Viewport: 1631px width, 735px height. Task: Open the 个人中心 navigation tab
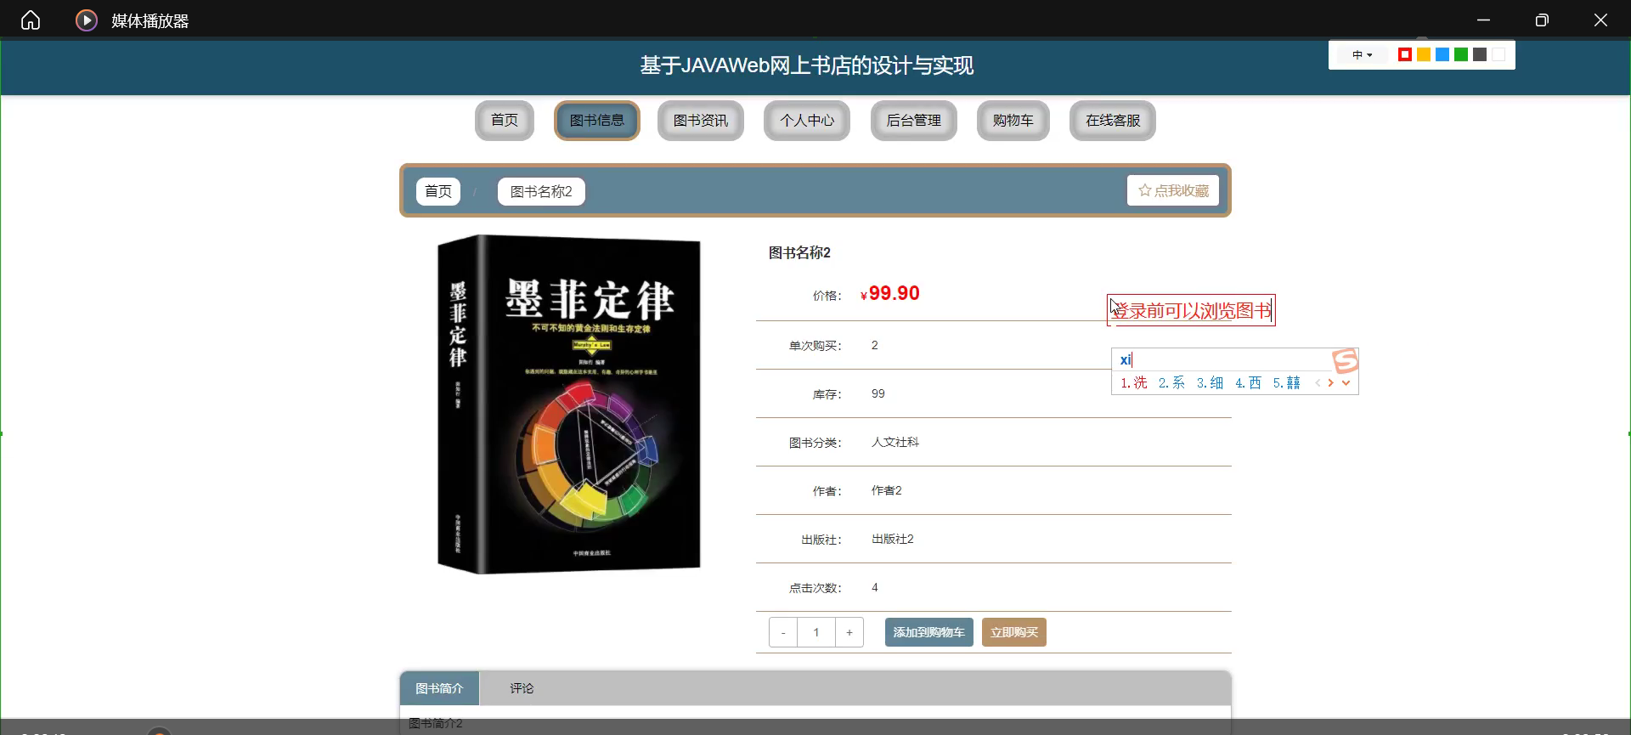point(807,121)
